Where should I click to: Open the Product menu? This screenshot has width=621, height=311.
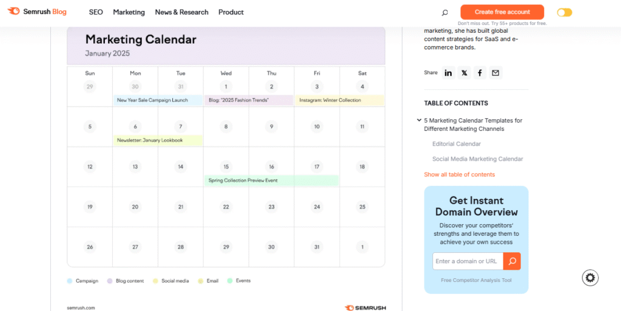click(x=231, y=12)
